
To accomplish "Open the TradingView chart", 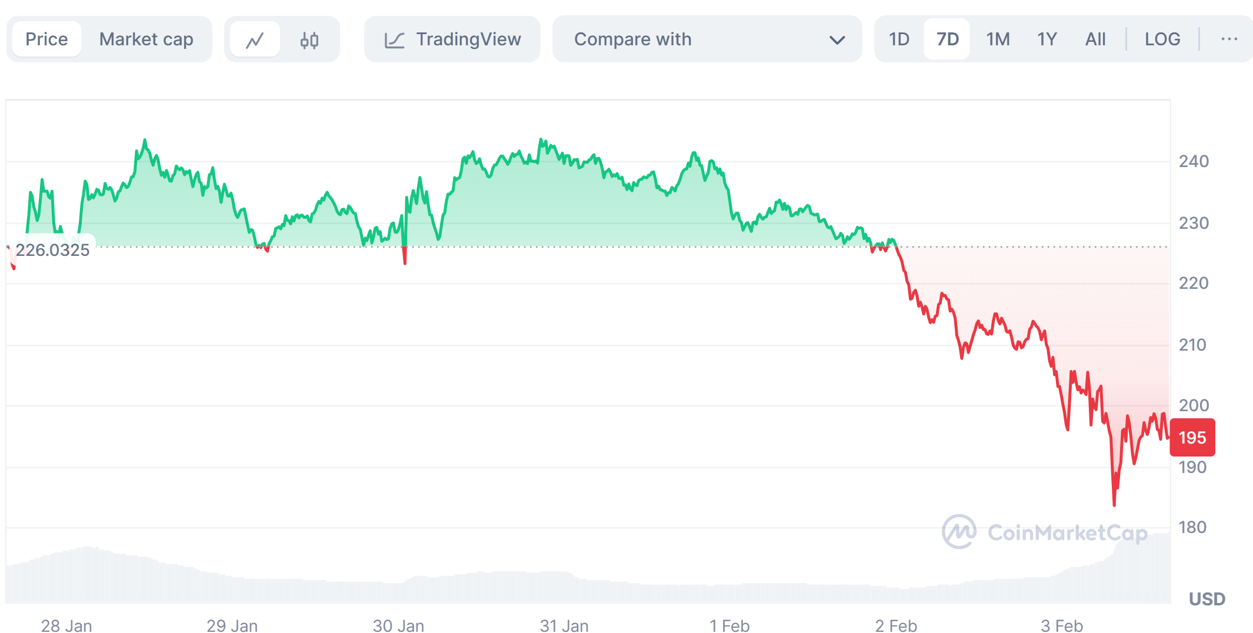I will [452, 39].
